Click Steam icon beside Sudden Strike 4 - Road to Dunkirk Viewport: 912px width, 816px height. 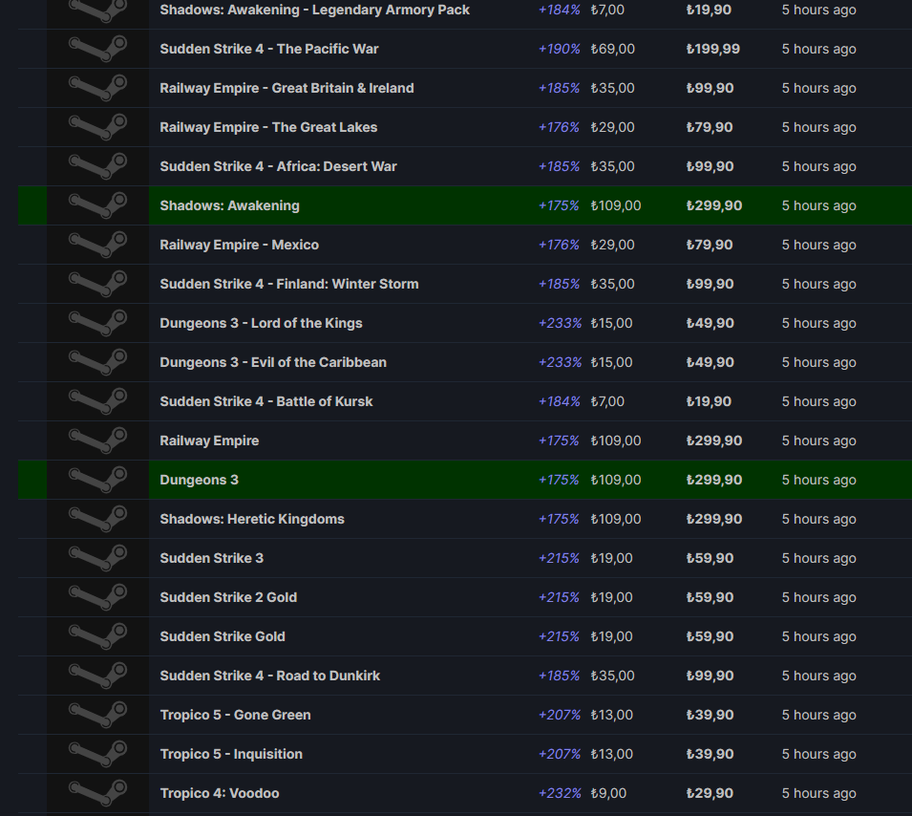point(97,676)
